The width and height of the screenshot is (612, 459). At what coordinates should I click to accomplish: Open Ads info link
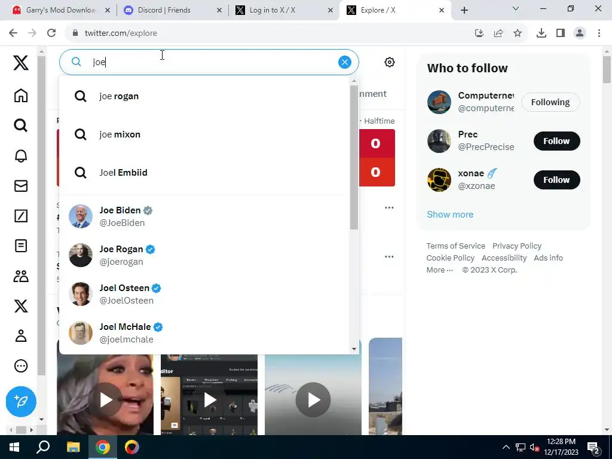pos(549,258)
